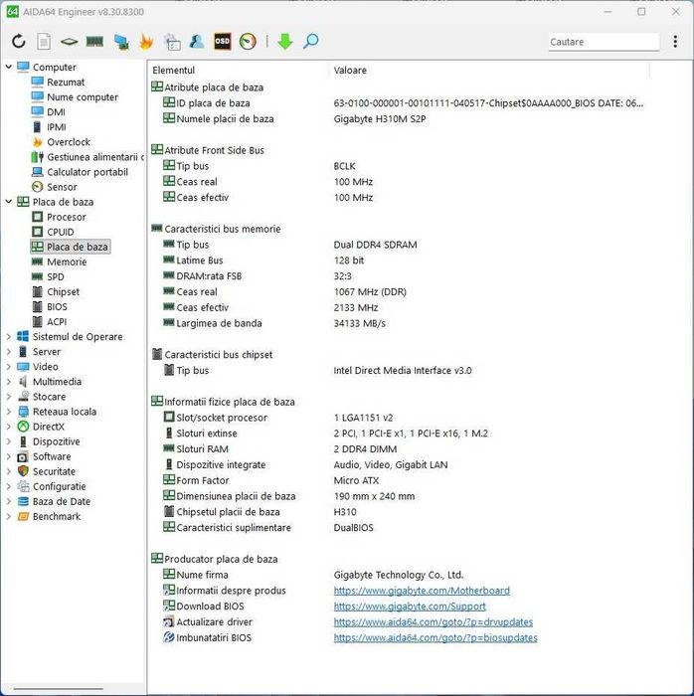The width and height of the screenshot is (694, 696).
Task: Open the CPUID tree item
Action: tap(61, 232)
